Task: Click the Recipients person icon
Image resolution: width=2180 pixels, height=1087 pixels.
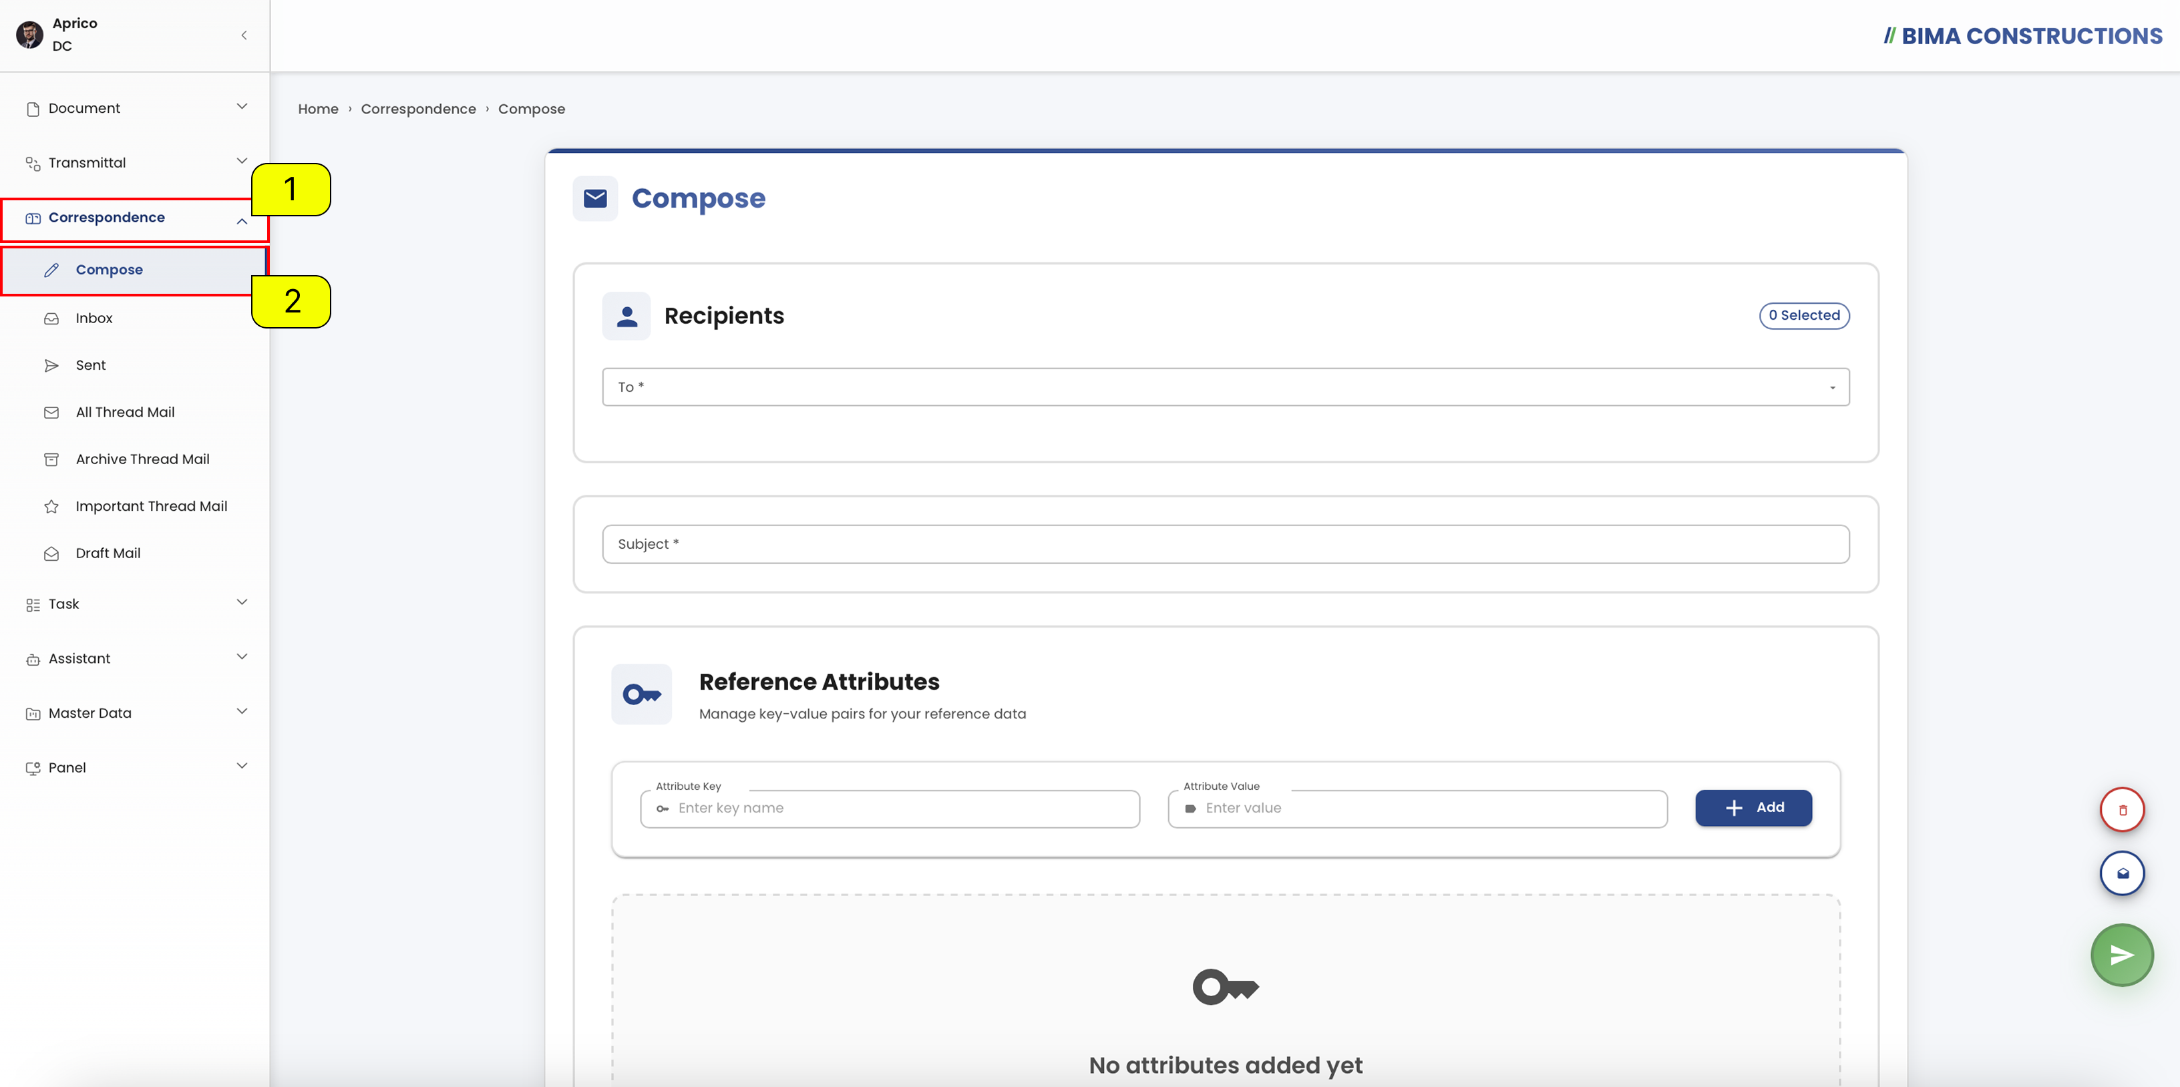Action: 626,316
